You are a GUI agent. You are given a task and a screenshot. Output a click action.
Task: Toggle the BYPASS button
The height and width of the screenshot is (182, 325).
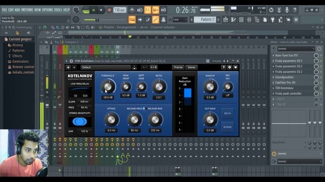(x=227, y=127)
